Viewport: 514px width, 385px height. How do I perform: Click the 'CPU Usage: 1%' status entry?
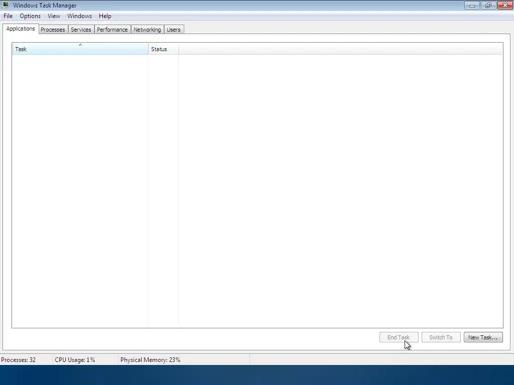coord(75,360)
